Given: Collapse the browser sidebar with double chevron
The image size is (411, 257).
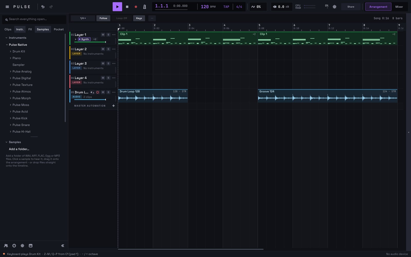Looking at the screenshot, I should [63, 246].
